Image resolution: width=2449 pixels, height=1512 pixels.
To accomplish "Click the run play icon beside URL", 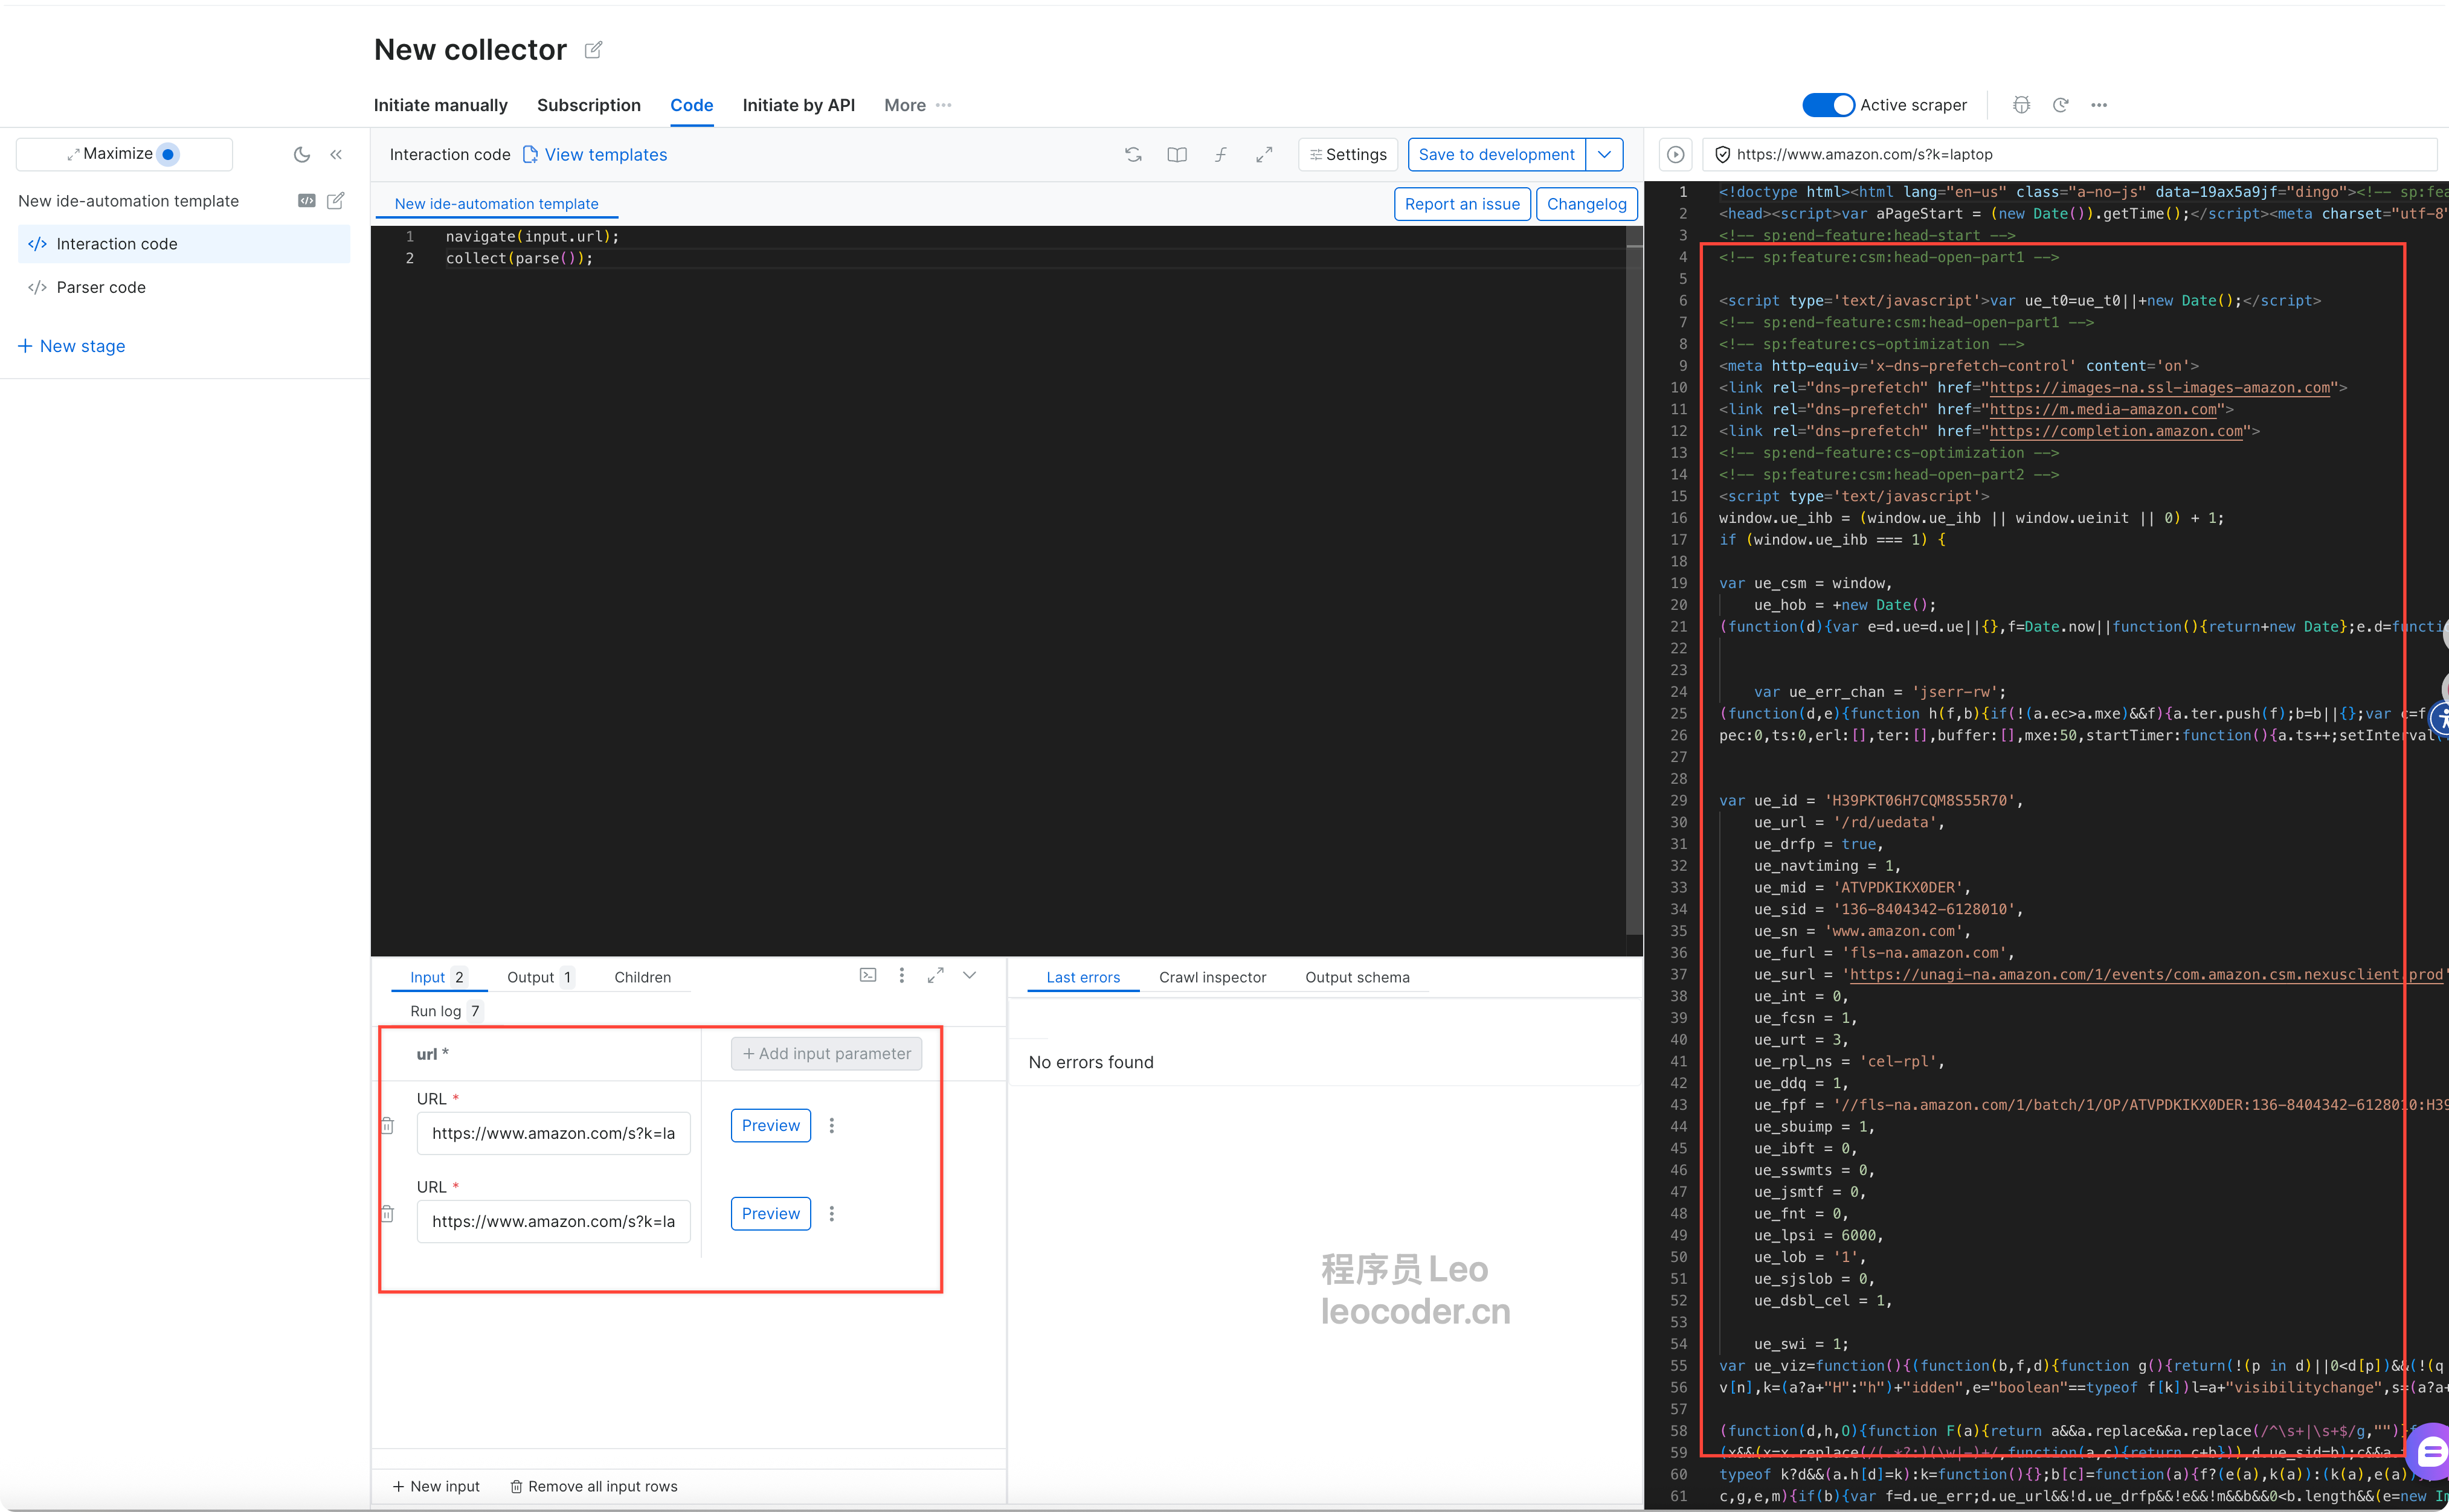I will point(1675,154).
